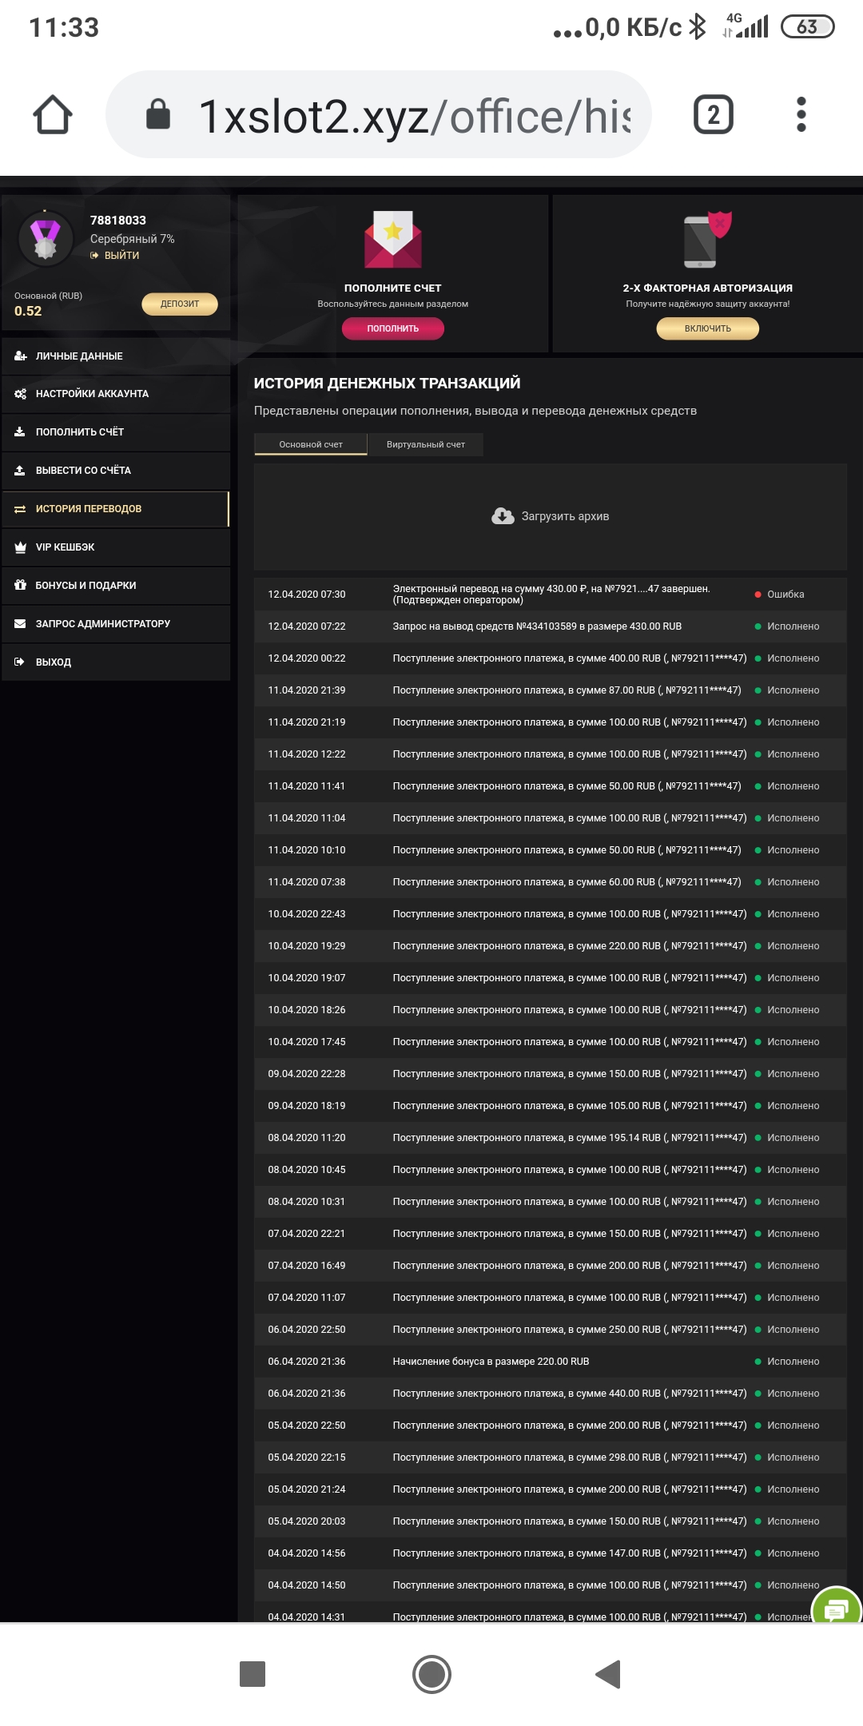The width and height of the screenshot is (863, 1726).
Task: Open VIP КЕШБЭК menu item
Action: click(116, 547)
